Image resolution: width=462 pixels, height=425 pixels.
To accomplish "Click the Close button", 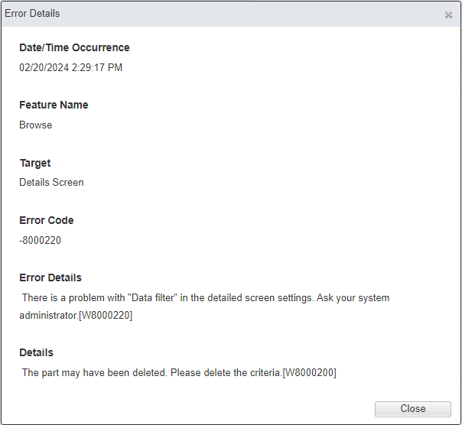I will (412, 409).
